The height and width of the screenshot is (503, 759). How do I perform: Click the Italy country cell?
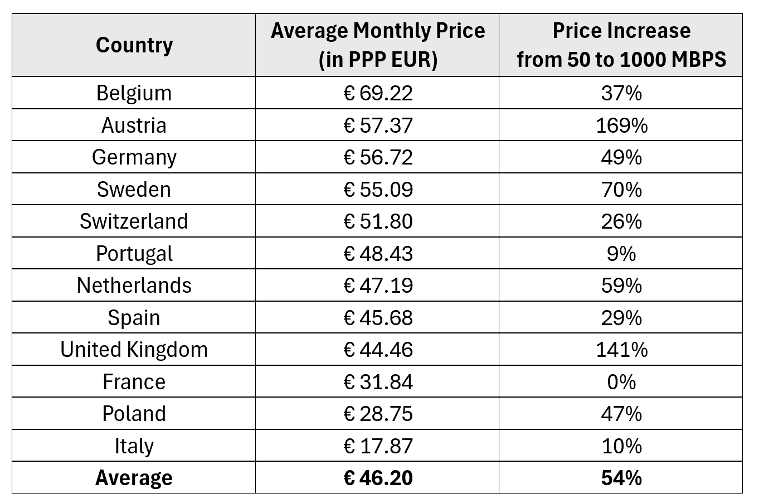tap(134, 446)
